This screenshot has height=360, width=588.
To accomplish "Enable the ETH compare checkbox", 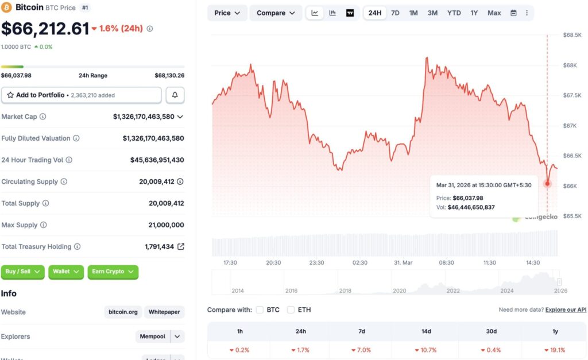I will [291, 309].
